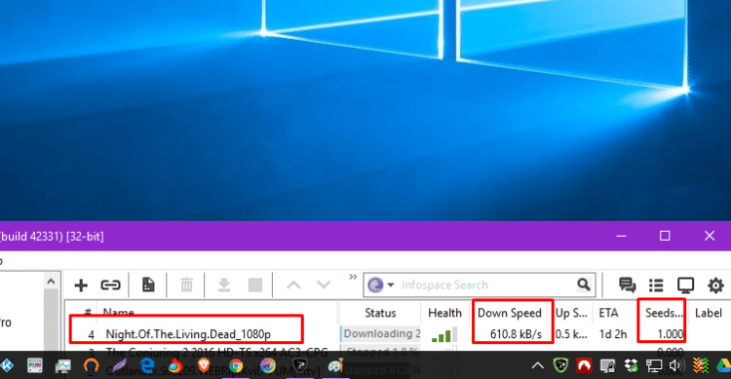Image resolution: width=731 pixels, height=379 pixels.
Task: Move torrent up the queue
Action: click(293, 284)
